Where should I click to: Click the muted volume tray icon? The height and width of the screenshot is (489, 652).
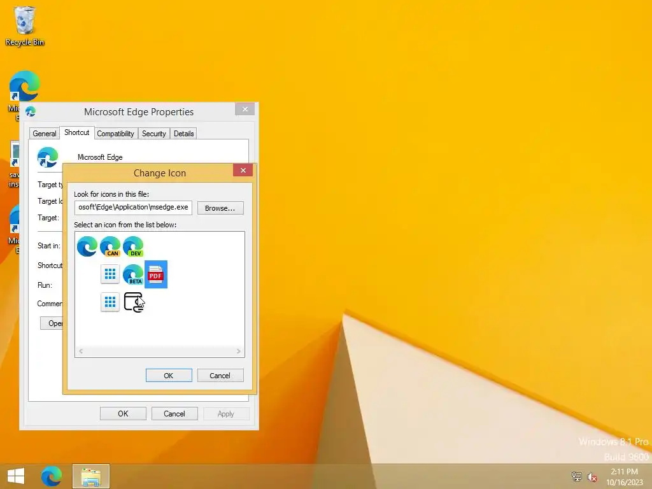(x=592, y=476)
